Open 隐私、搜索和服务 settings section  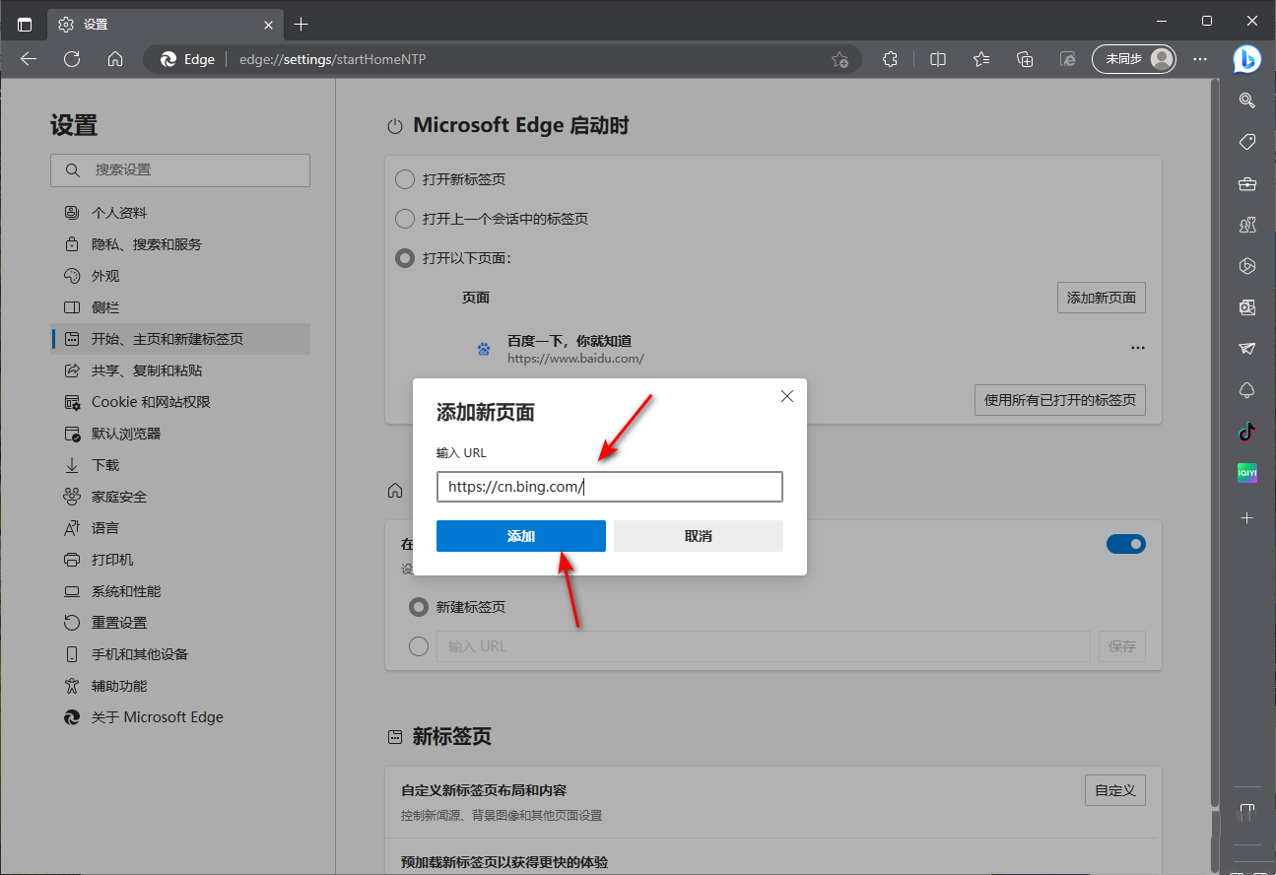point(180,244)
